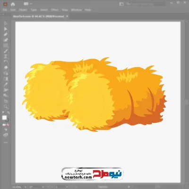Click the search field in top bar

coord(146,4)
